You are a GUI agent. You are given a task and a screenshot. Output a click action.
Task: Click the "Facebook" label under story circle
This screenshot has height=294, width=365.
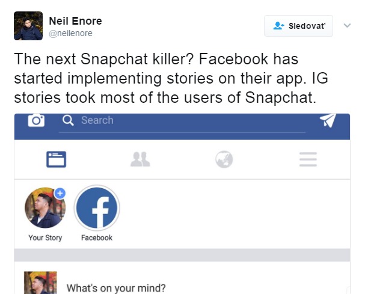[x=97, y=237]
